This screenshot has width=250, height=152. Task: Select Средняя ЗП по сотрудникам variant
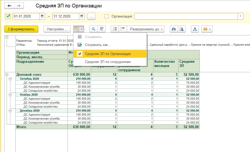108,62
